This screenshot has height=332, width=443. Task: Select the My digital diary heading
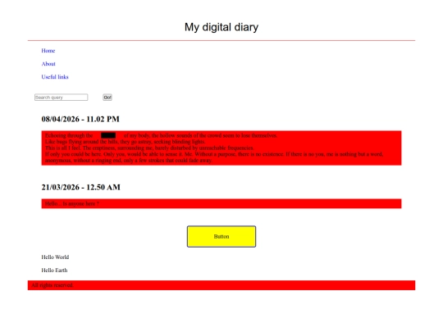click(x=221, y=27)
